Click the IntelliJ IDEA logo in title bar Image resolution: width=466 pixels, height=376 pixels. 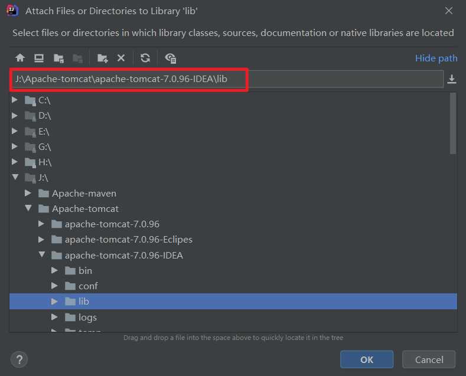click(12, 11)
